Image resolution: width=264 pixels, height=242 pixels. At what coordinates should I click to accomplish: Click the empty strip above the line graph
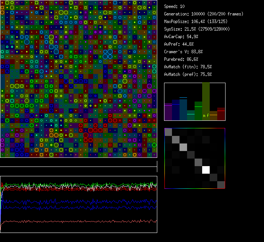78,163
